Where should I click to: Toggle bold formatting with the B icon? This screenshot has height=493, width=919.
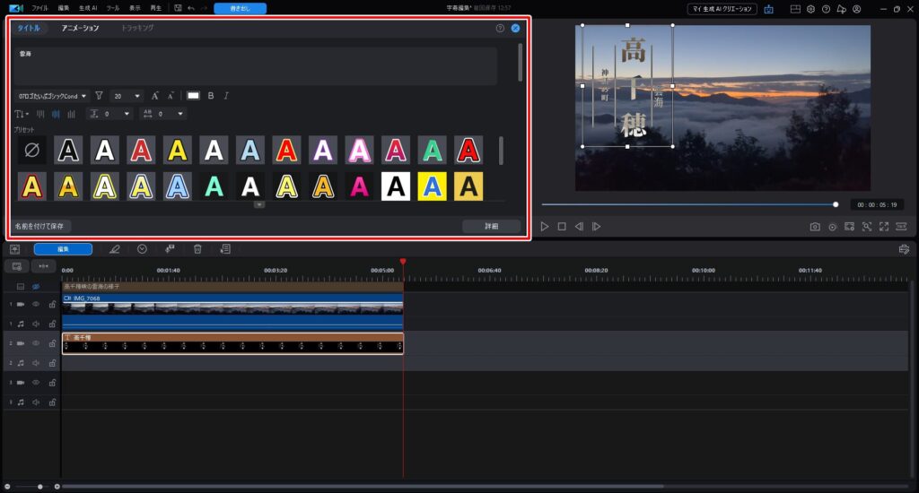coord(211,96)
